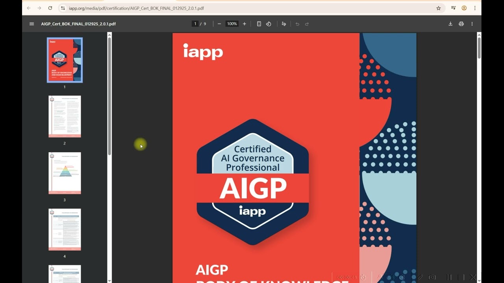
Task: Go forward in browser history
Action: (39, 8)
